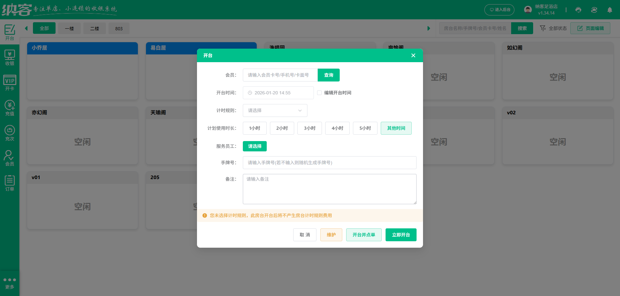This screenshot has width=620, height=296.
Task: Click 立即开台 to open the table
Action: tap(401, 234)
